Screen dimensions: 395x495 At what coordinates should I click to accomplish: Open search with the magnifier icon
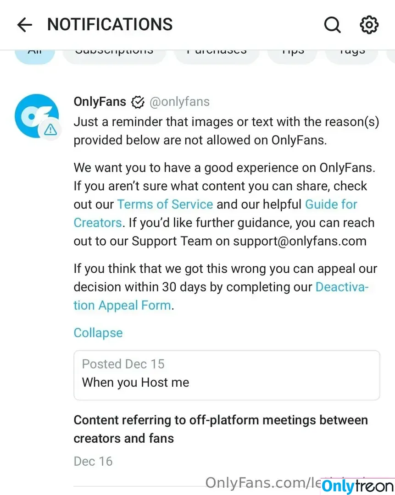coord(333,25)
